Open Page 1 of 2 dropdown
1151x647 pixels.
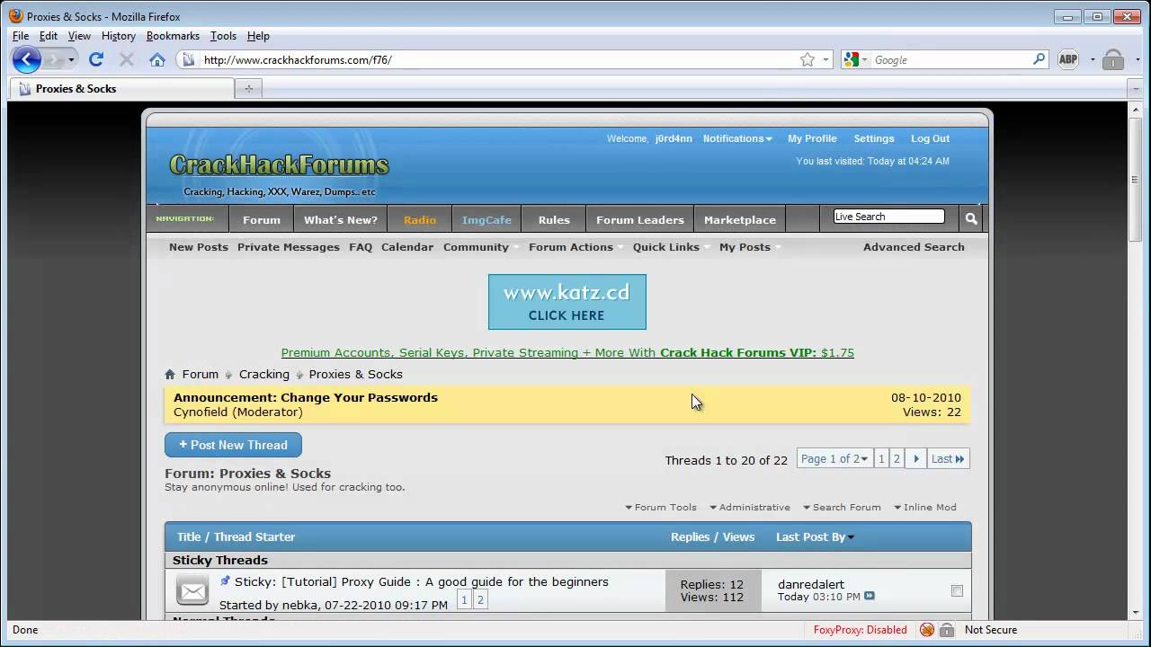click(x=834, y=458)
